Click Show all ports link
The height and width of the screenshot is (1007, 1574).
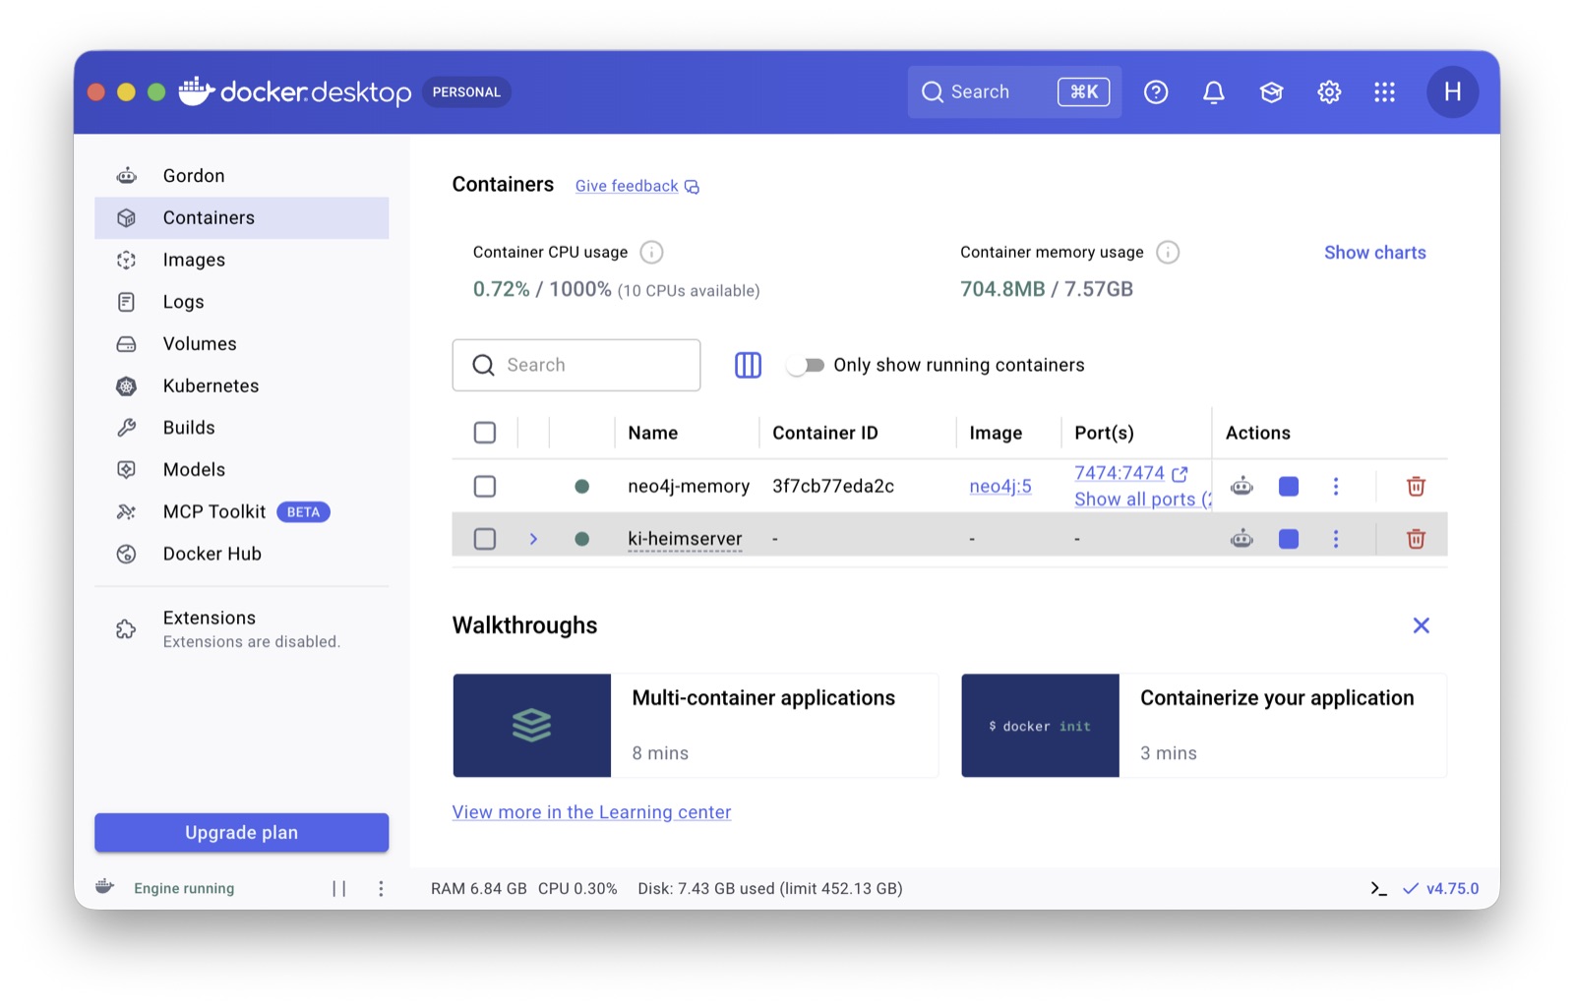[x=1143, y=500]
